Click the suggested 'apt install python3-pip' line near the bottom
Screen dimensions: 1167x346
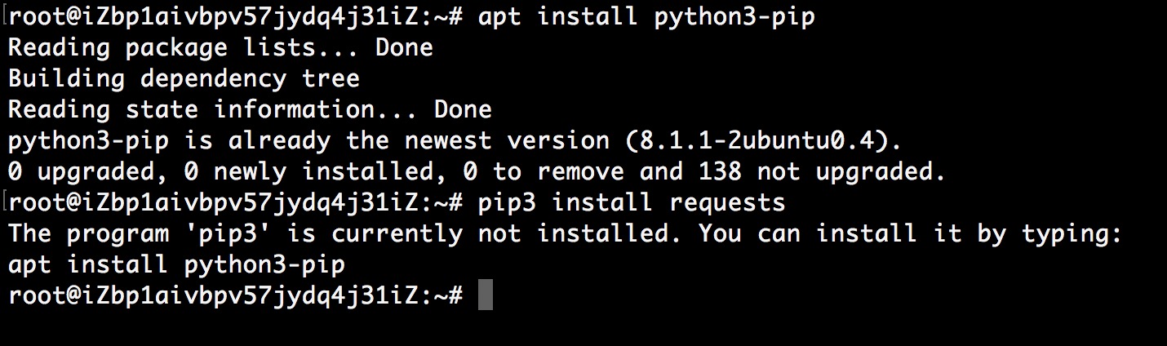176,264
